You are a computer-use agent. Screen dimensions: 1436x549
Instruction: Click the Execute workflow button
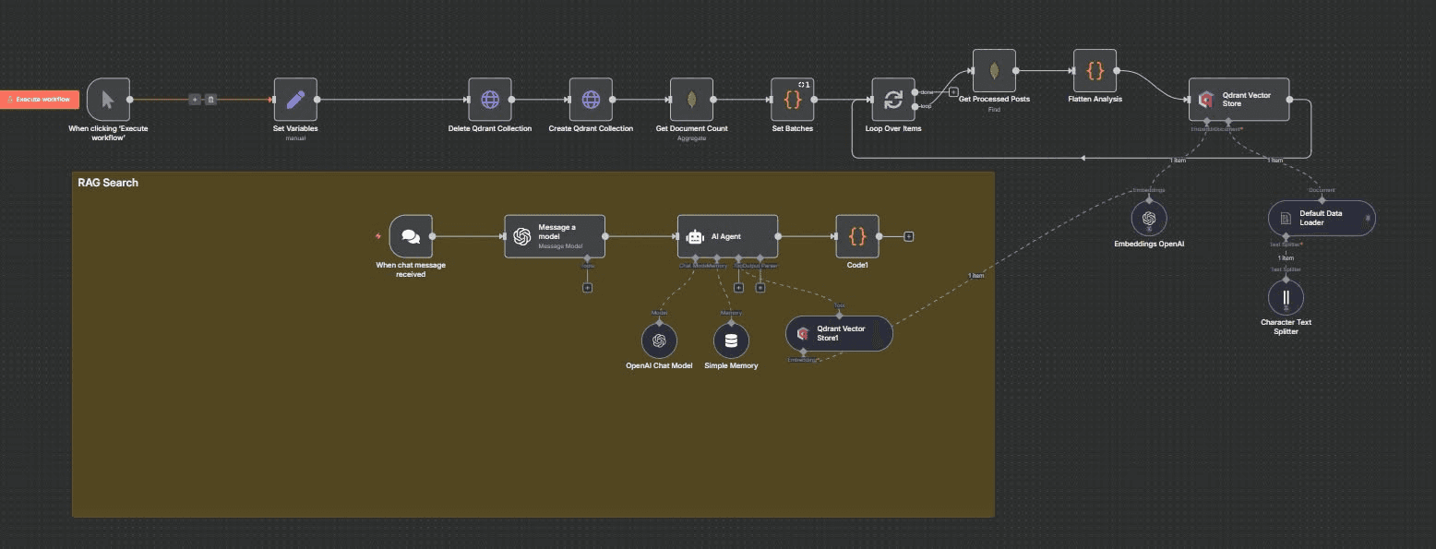[40, 100]
